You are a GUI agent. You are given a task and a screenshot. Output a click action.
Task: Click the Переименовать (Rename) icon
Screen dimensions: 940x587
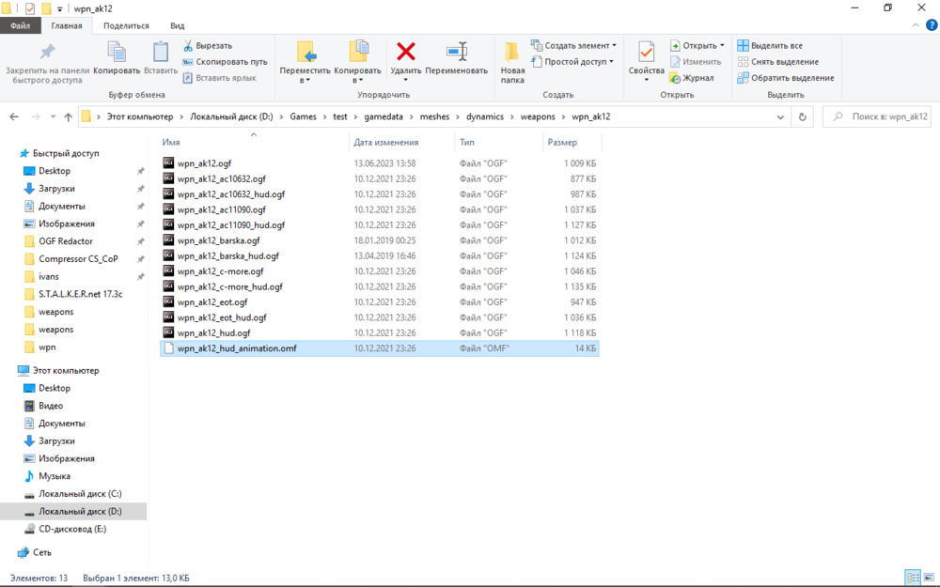pos(456,54)
